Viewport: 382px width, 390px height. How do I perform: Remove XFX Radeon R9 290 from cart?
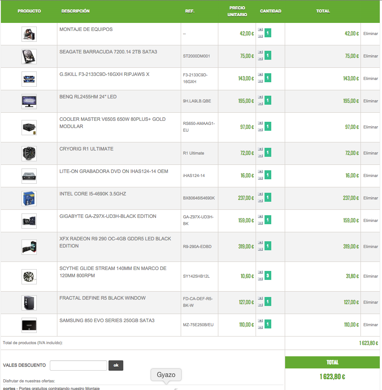(x=371, y=247)
